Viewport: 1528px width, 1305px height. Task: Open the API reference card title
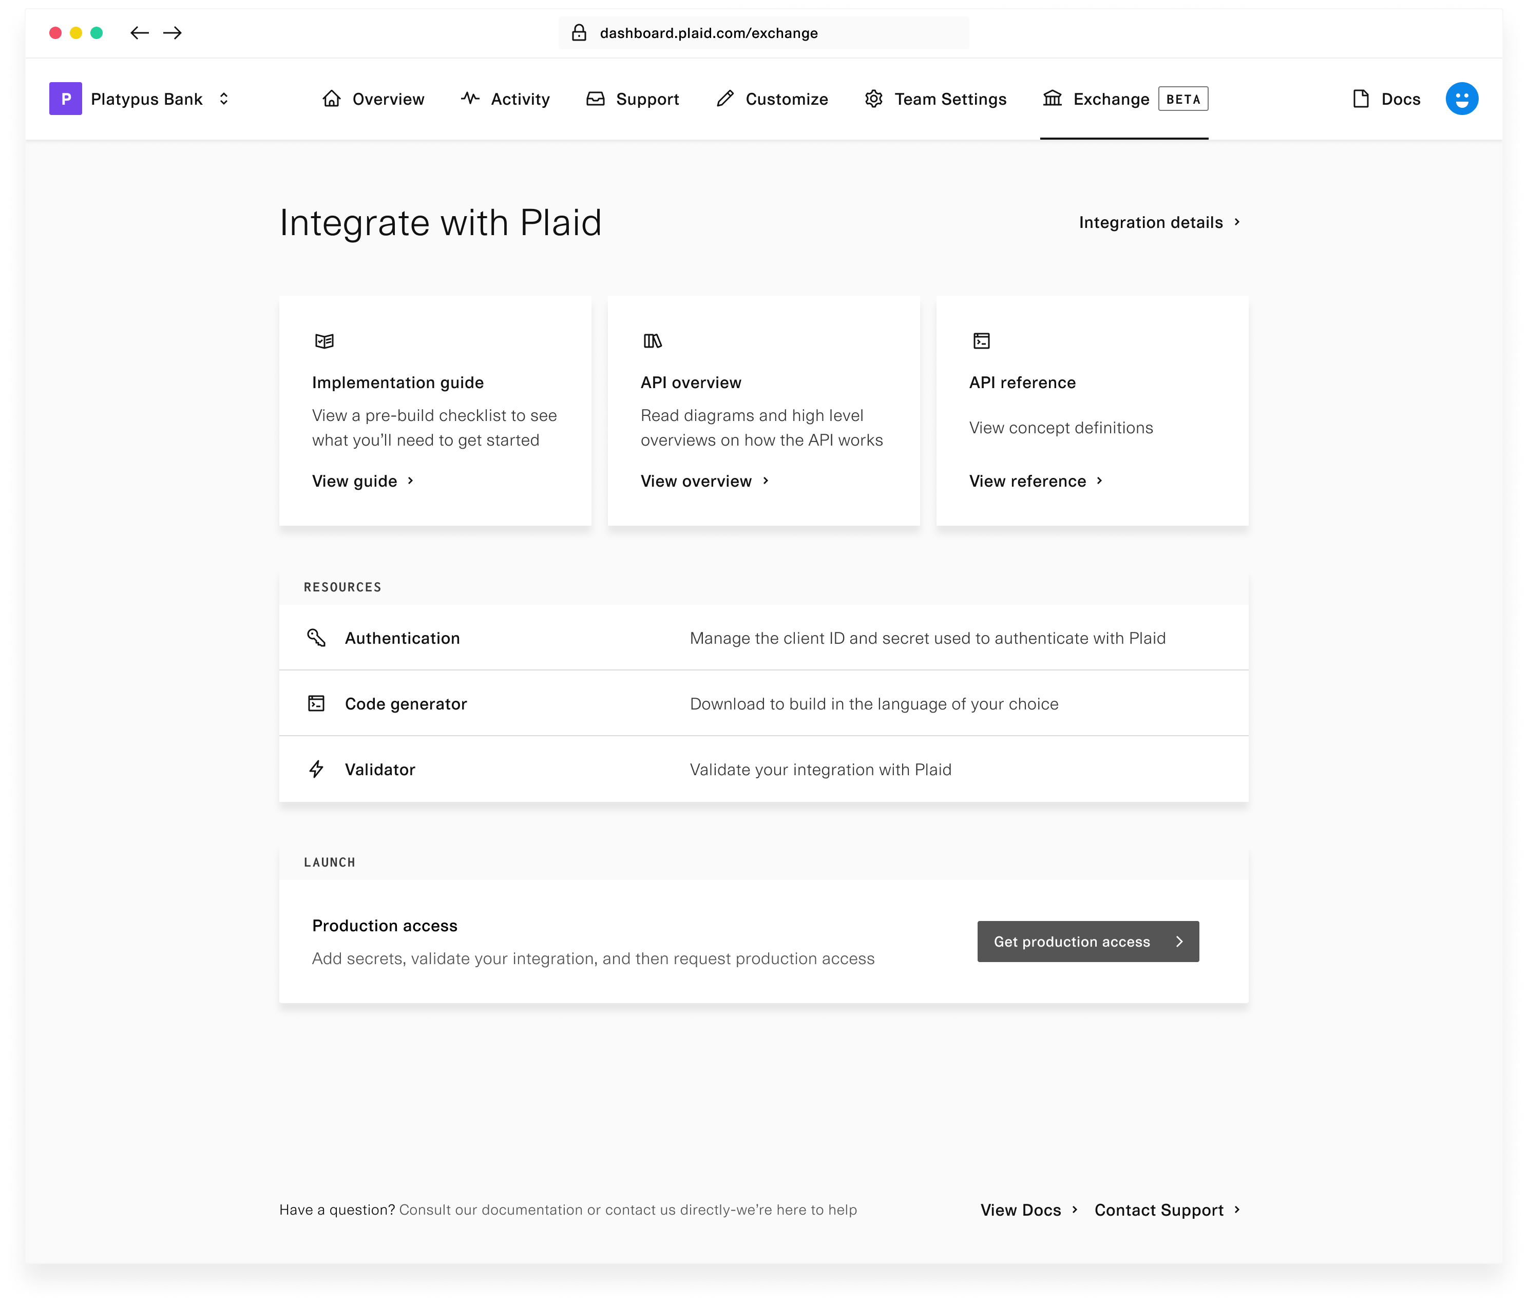coord(1022,382)
